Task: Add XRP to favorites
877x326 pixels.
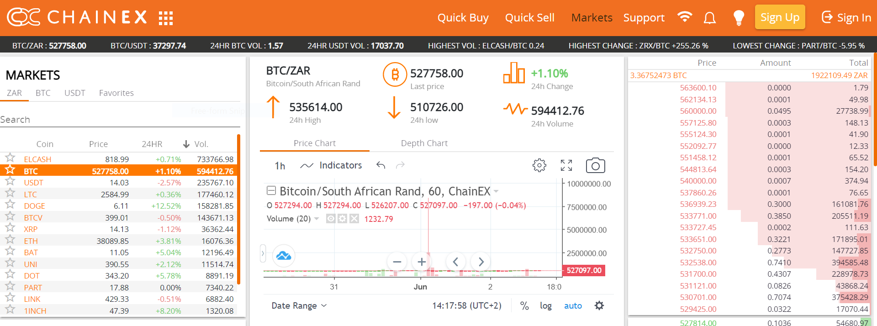Action: pos(10,228)
